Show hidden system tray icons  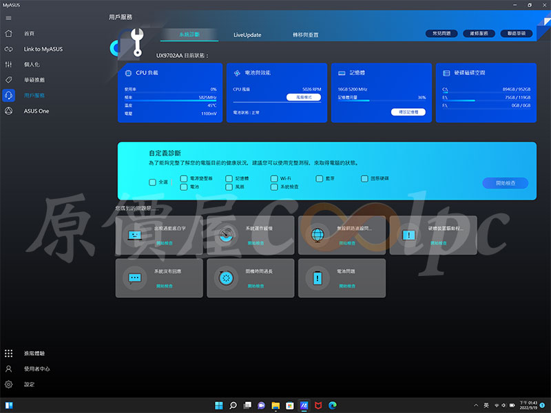476,405
